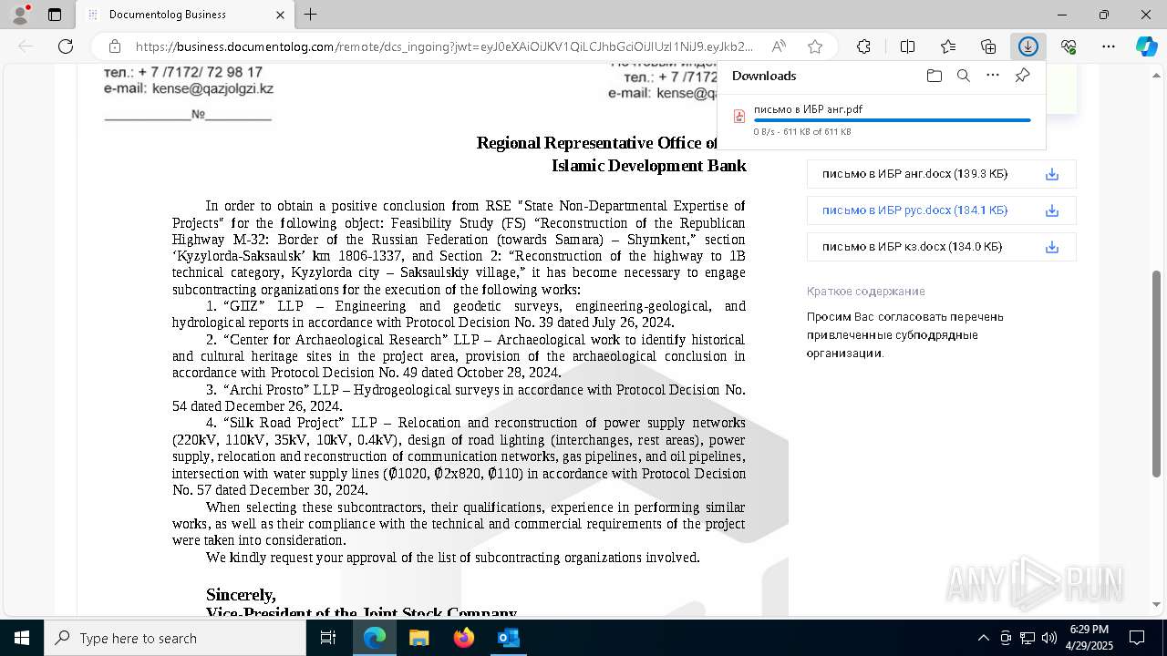Image resolution: width=1167 pixels, height=656 pixels.
Task: Open the Windows Start menu
Action: coord(22,638)
